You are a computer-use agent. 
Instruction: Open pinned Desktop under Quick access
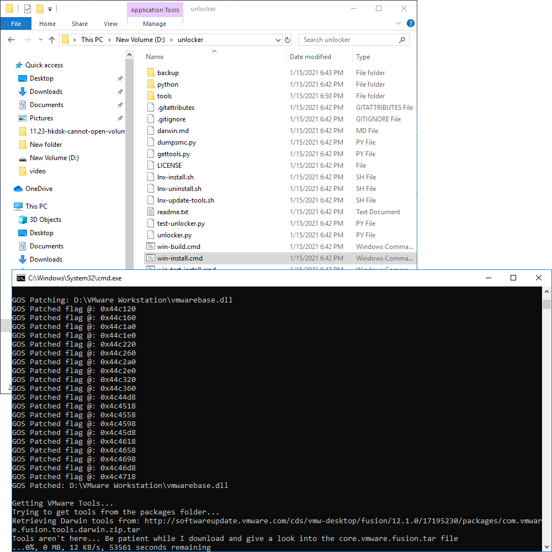41,78
